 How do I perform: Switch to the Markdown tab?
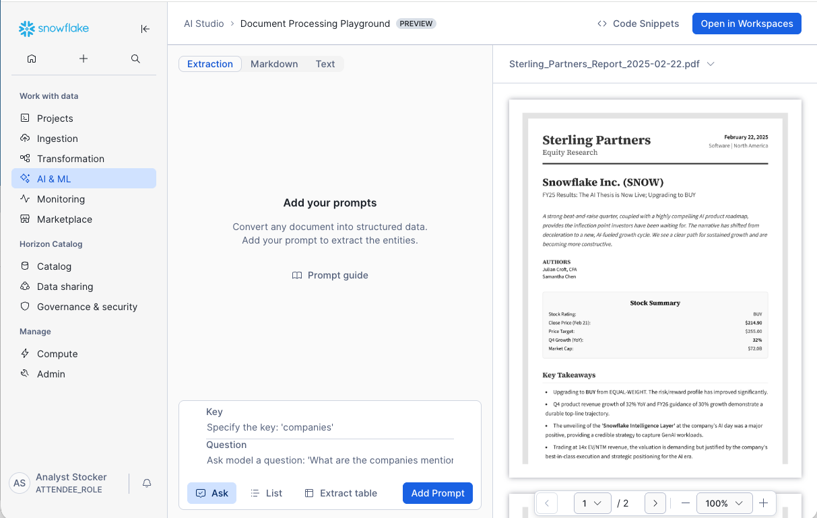point(274,64)
